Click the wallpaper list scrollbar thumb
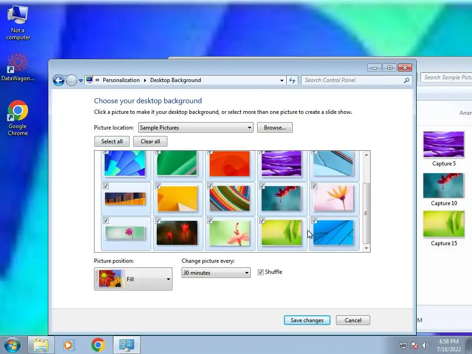 (366, 213)
